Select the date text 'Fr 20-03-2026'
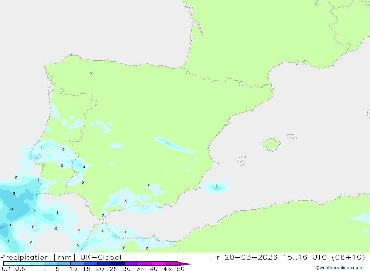 pyautogui.click(x=245, y=257)
